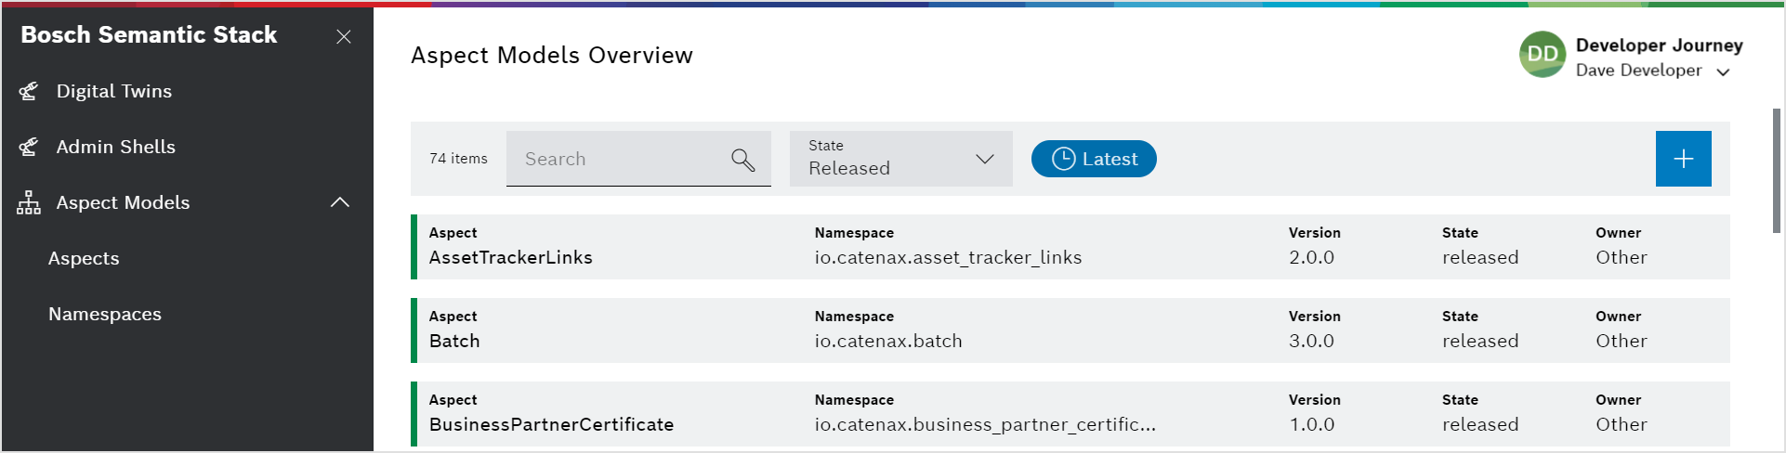This screenshot has height=453, width=1786.
Task: Open the State Released dropdown
Action: click(900, 159)
